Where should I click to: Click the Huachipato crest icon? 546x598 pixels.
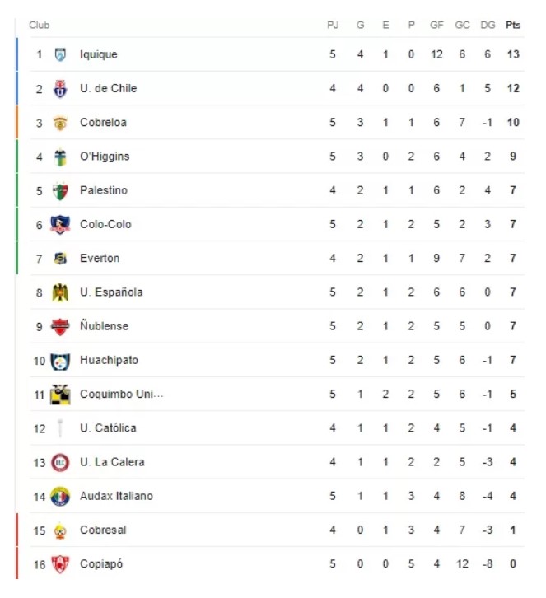pyautogui.click(x=60, y=361)
